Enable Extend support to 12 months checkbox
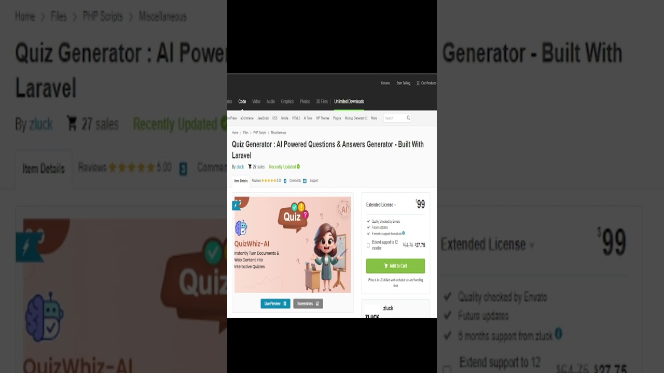664x373 pixels. pos(368,246)
